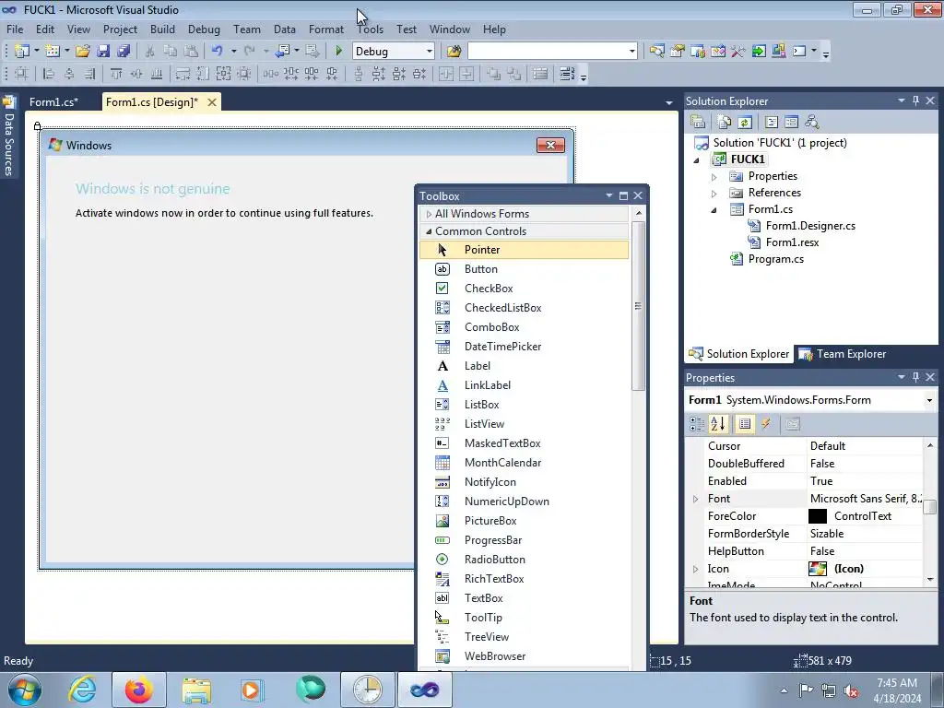Click Solution Explorer Properties icon in its toolbar
This screenshot has height=708, width=944.
[698, 123]
